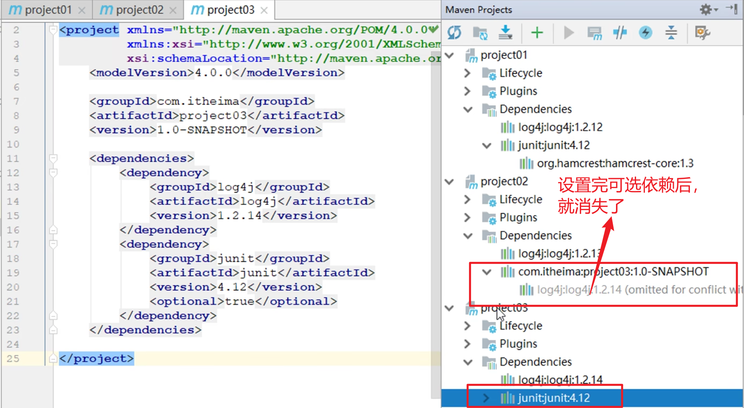Screen dimensions: 744x408
Task: Expand Plugins under project02
Action: click(467, 217)
